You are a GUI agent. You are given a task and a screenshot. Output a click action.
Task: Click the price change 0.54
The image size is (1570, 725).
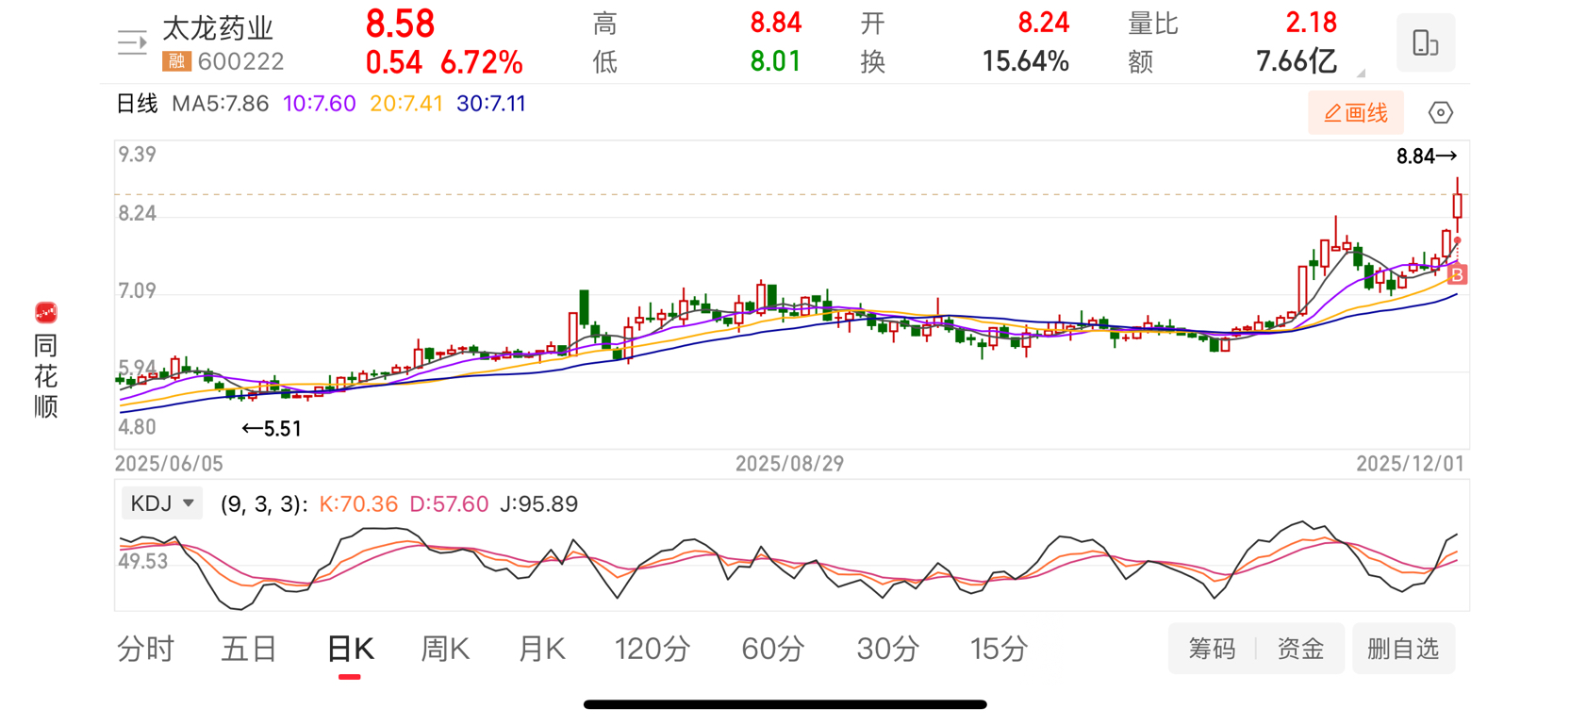click(x=393, y=62)
